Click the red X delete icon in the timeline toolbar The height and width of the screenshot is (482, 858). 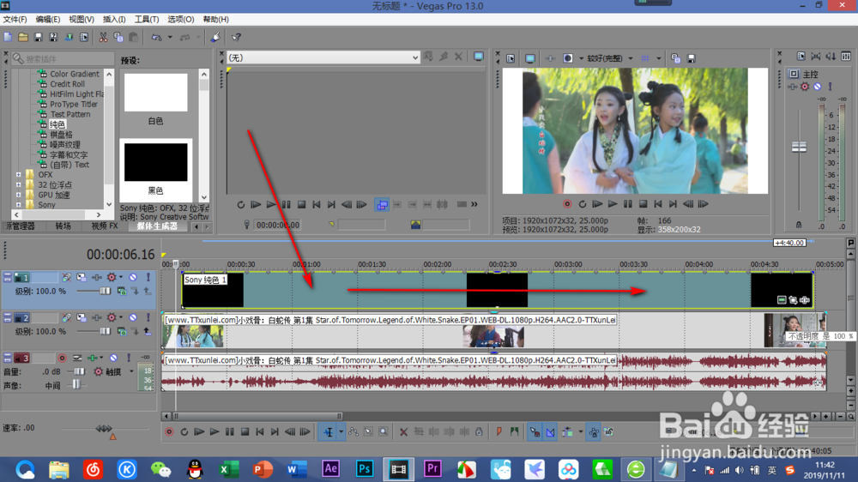pos(403,432)
